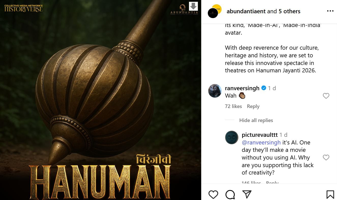Viewport: 337px width, 200px height.
Task: Open the ranveersingh username link
Action: pyautogui.click(x=242, y=88)
